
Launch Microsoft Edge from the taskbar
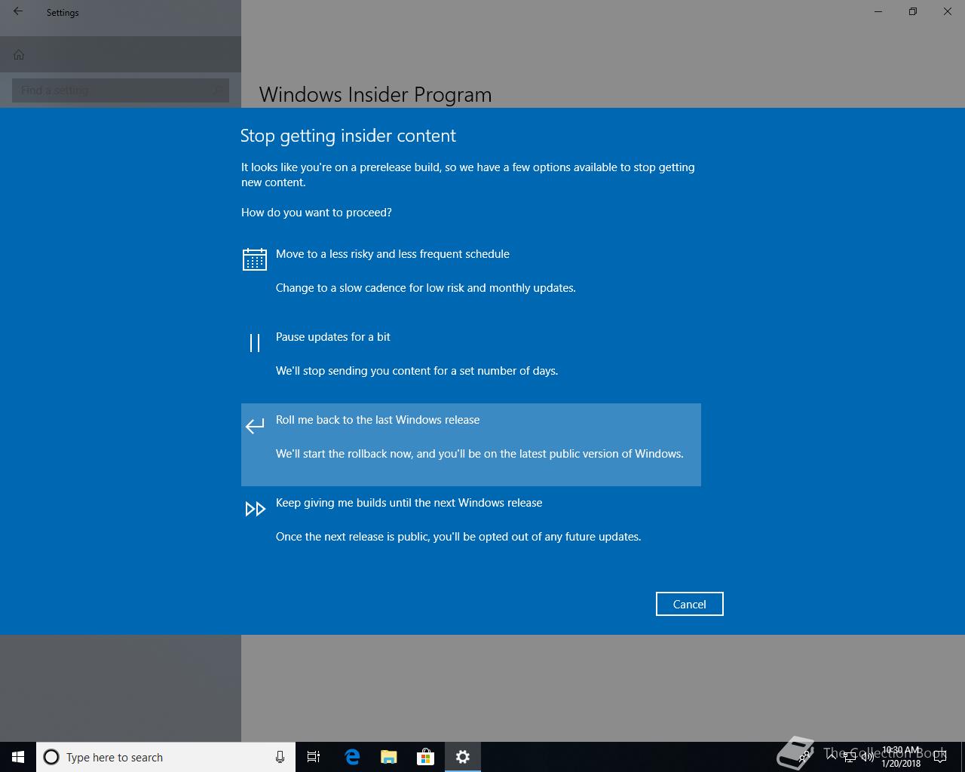[x=351, y=757]
